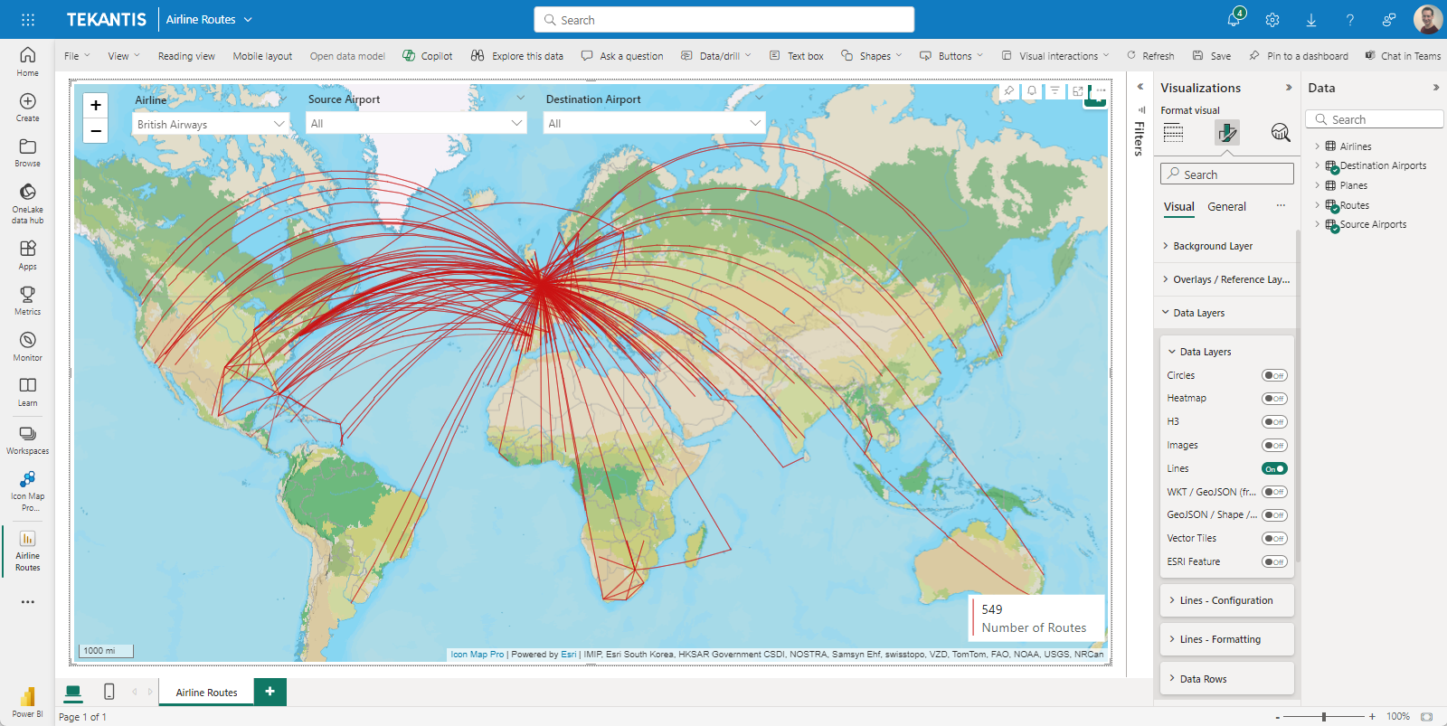Click the Save button
1447x726 pixels.
[x=1212, y=56]
